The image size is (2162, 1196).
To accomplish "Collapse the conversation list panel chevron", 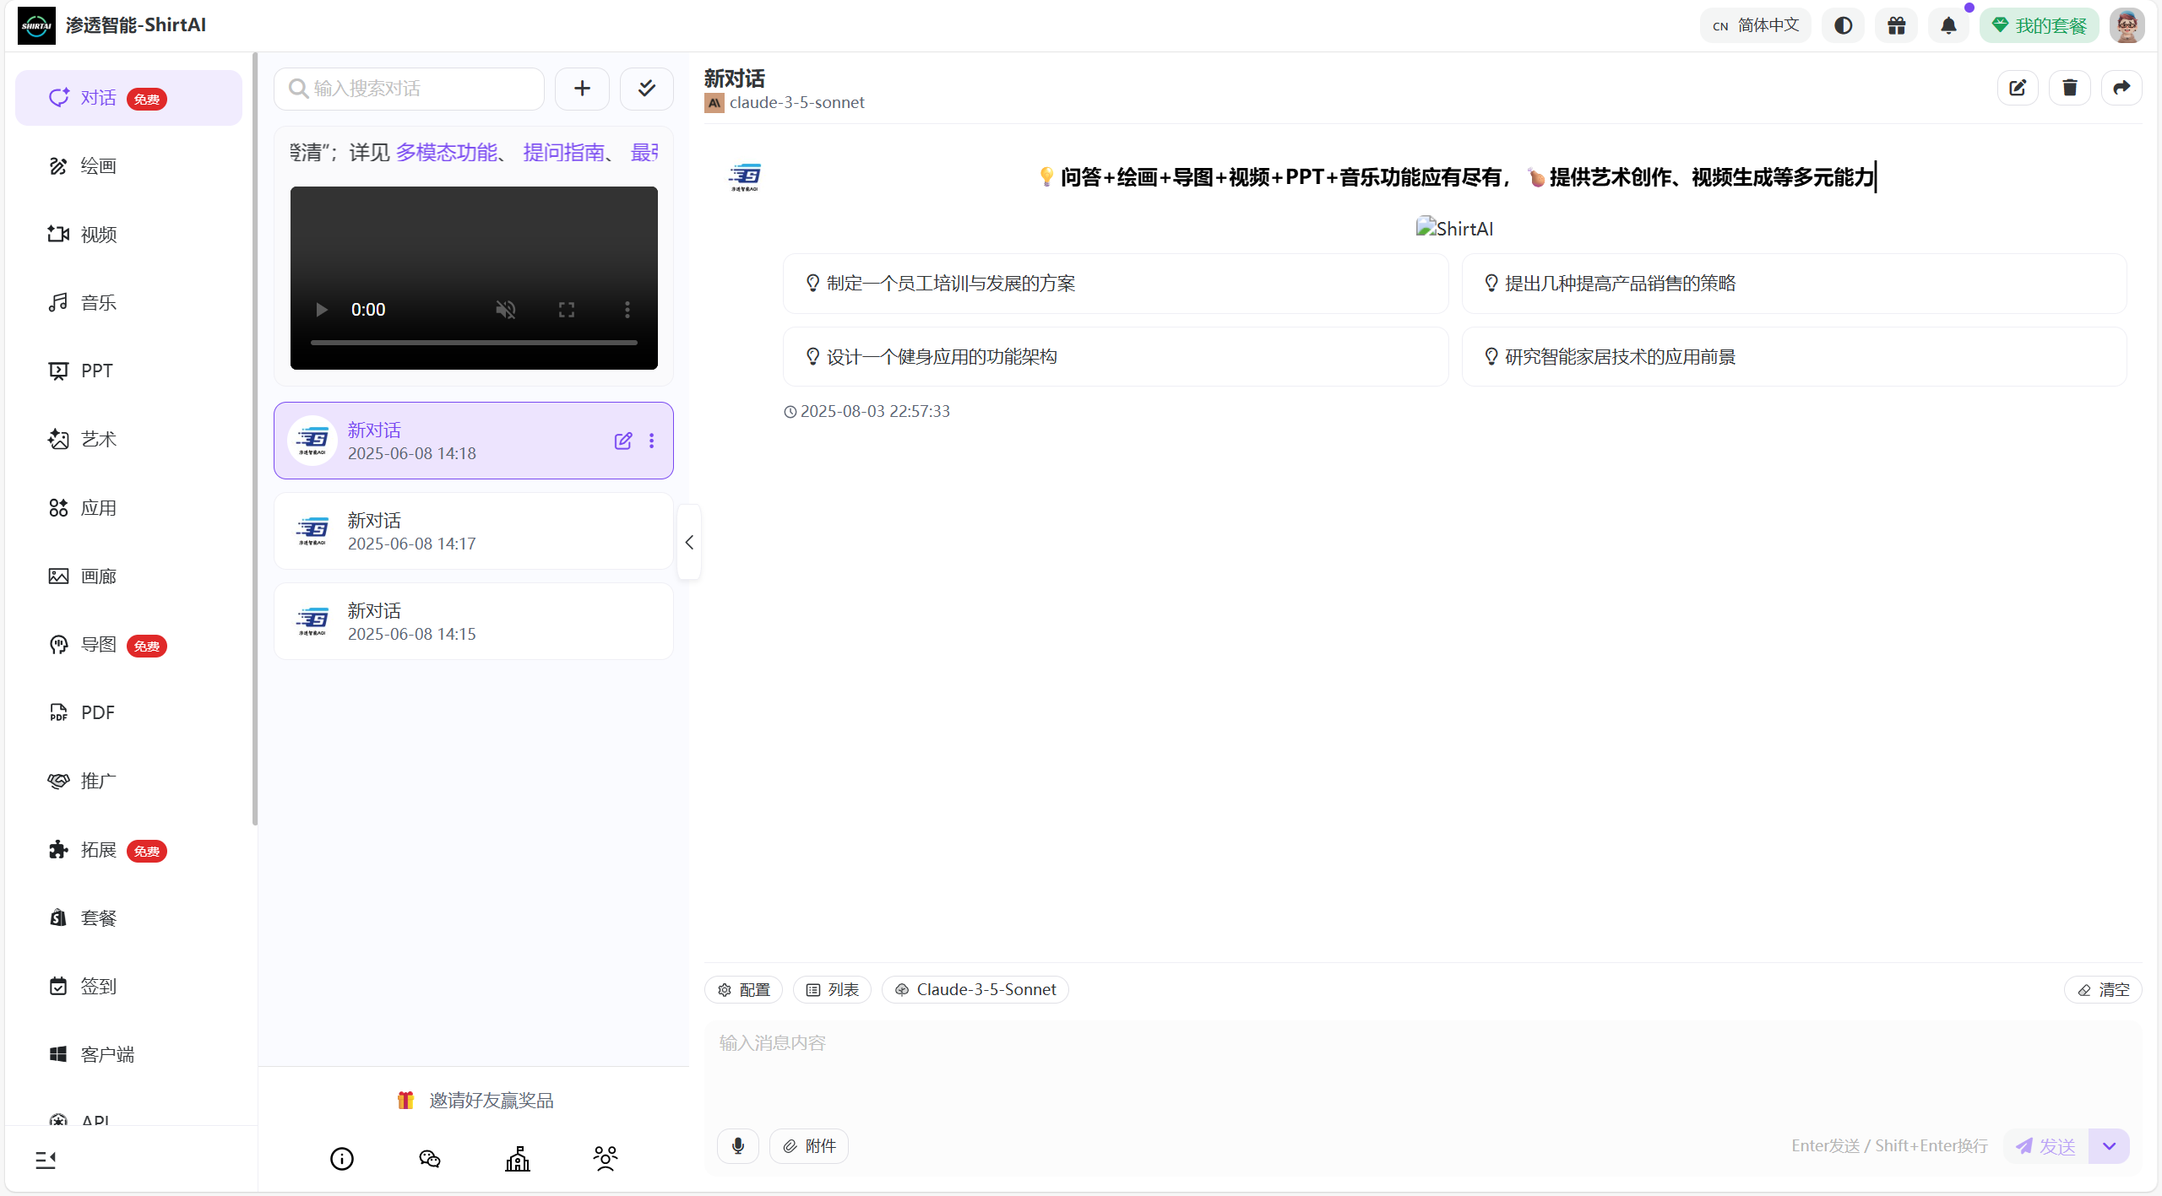I will click(689, 542).
